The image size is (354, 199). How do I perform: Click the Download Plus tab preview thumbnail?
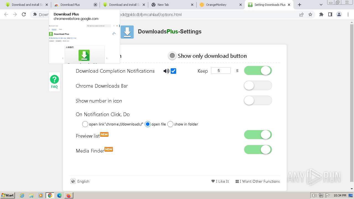pyautogui.click(x=84, y=44)
